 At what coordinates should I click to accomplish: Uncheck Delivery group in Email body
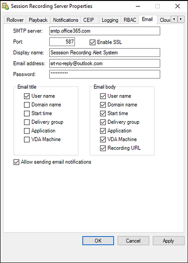pos(103,122)
